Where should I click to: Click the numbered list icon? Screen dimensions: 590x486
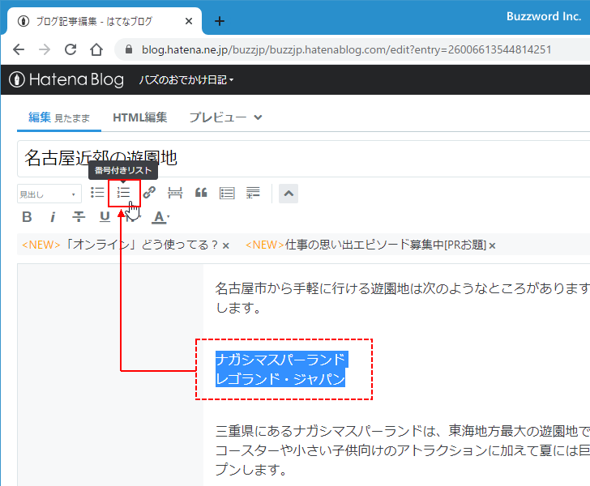123,193
